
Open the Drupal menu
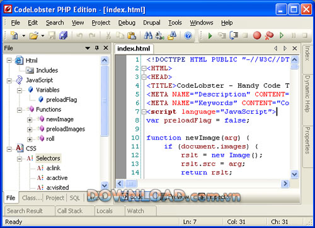(152, 23)
